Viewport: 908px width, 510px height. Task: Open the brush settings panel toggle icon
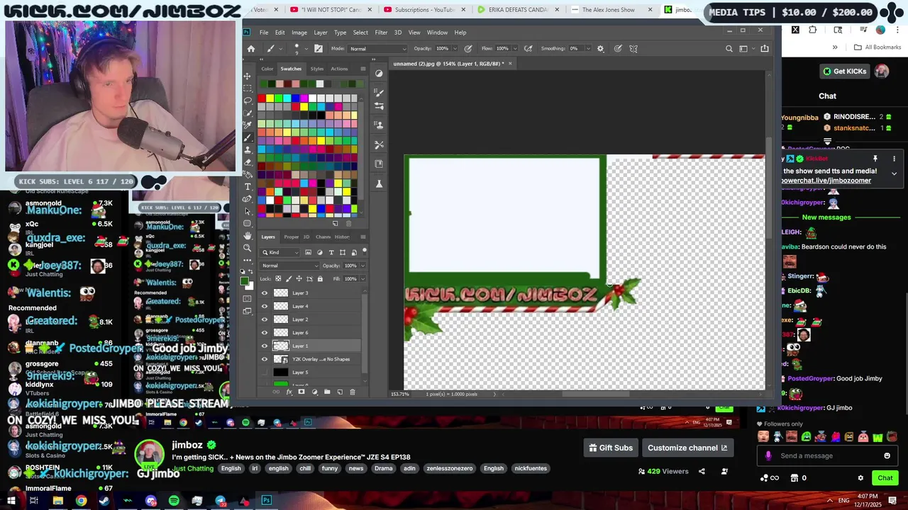(318, 49)
